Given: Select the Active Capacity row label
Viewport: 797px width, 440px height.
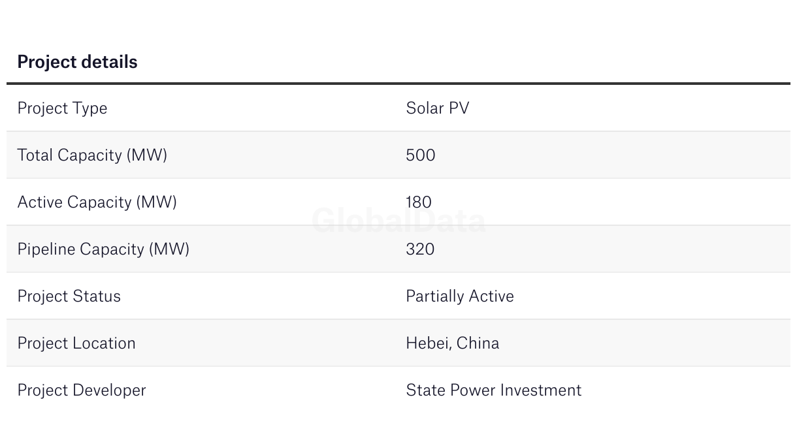Looking at the screenshot, I should [x=97, y=202].
